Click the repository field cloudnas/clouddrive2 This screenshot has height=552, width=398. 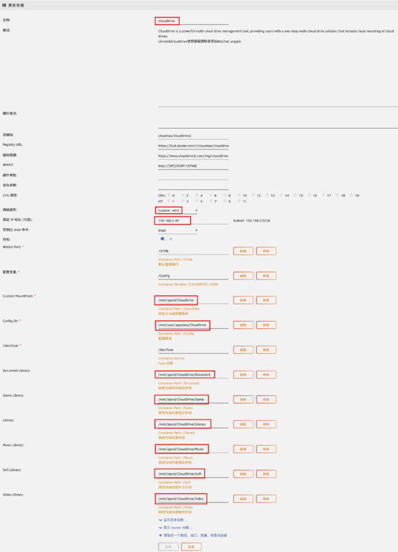193,135
